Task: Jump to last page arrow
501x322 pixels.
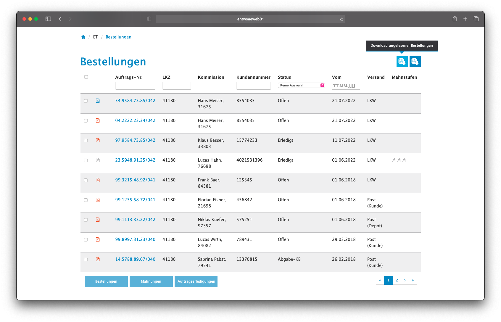Action: [413, 280]
